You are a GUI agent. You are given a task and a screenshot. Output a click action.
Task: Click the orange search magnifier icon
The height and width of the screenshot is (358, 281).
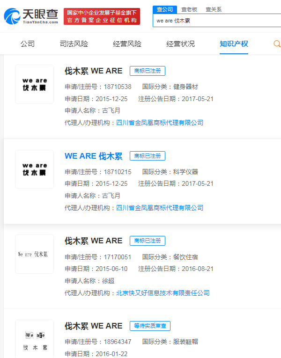click(277, 44)
